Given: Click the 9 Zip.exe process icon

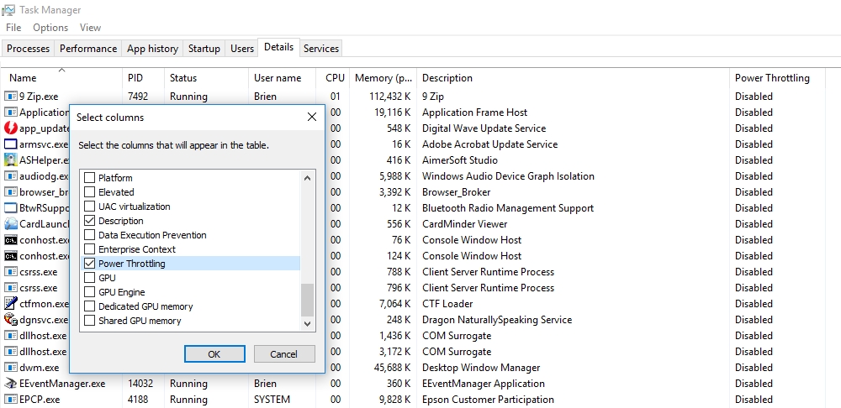Looking at the screenshot, I should (11, 97).
